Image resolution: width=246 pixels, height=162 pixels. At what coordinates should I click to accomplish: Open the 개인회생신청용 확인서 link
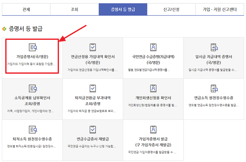[153, 98]
